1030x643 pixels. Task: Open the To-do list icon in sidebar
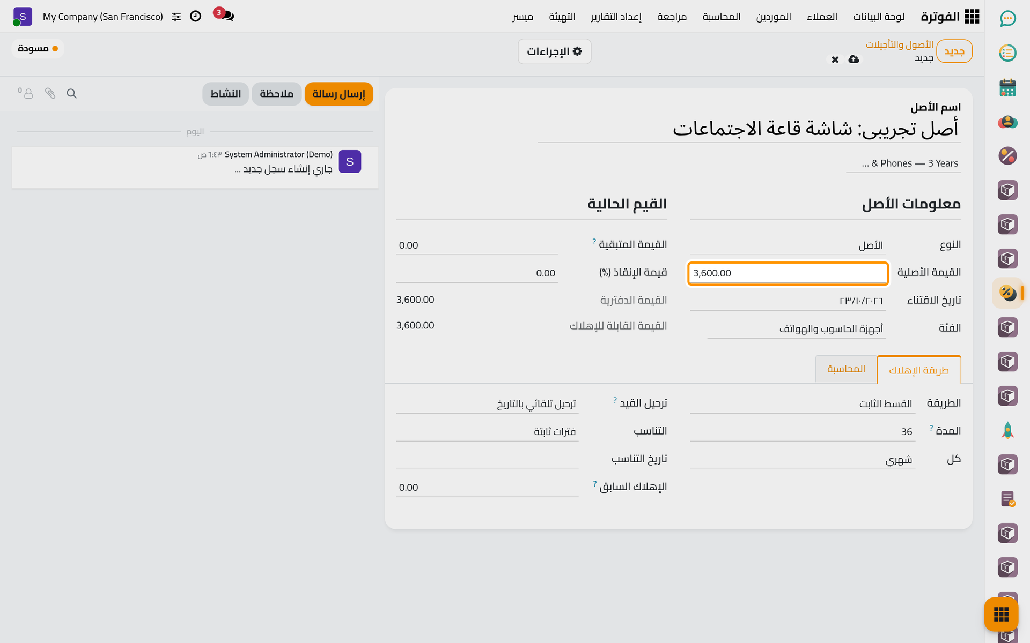1007,53
